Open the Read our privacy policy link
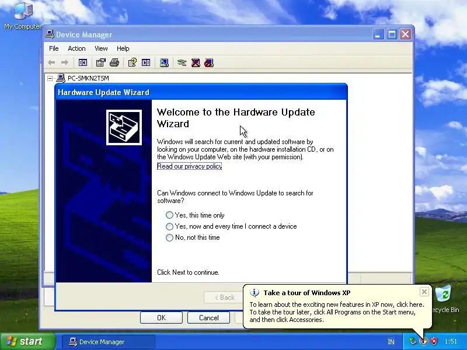467x350 pixels. (189, 166)
